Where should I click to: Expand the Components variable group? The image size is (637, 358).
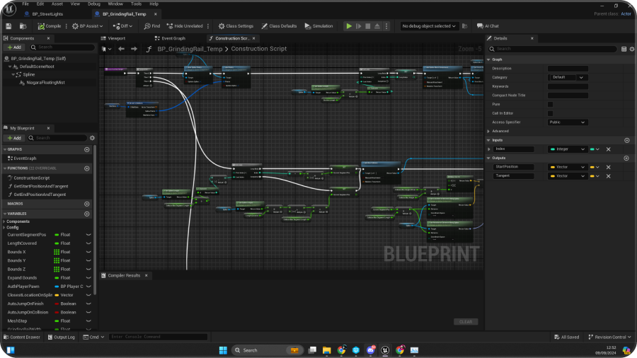(x=4, y=221)
